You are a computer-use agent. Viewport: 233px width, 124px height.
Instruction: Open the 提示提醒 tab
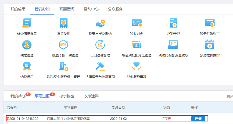67,96
